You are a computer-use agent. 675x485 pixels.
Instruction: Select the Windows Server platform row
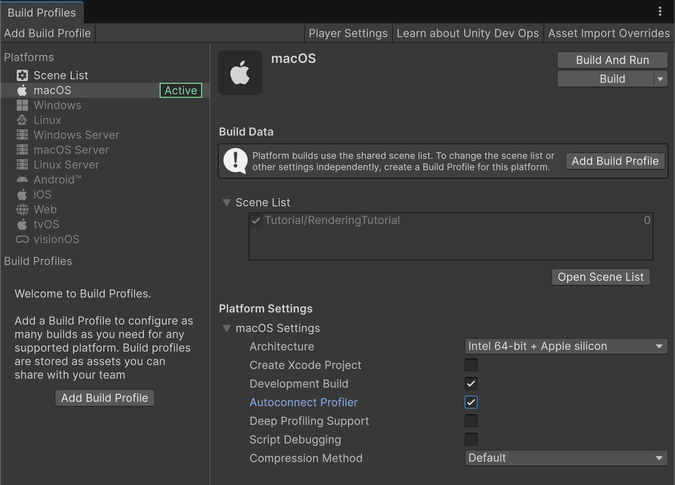coord(105,135)
